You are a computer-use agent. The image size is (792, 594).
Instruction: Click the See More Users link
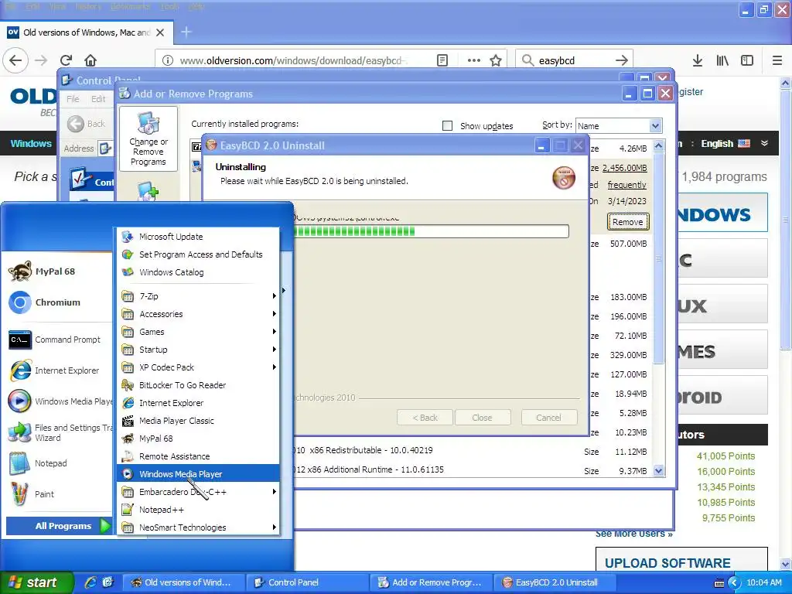tap(633, 534)
